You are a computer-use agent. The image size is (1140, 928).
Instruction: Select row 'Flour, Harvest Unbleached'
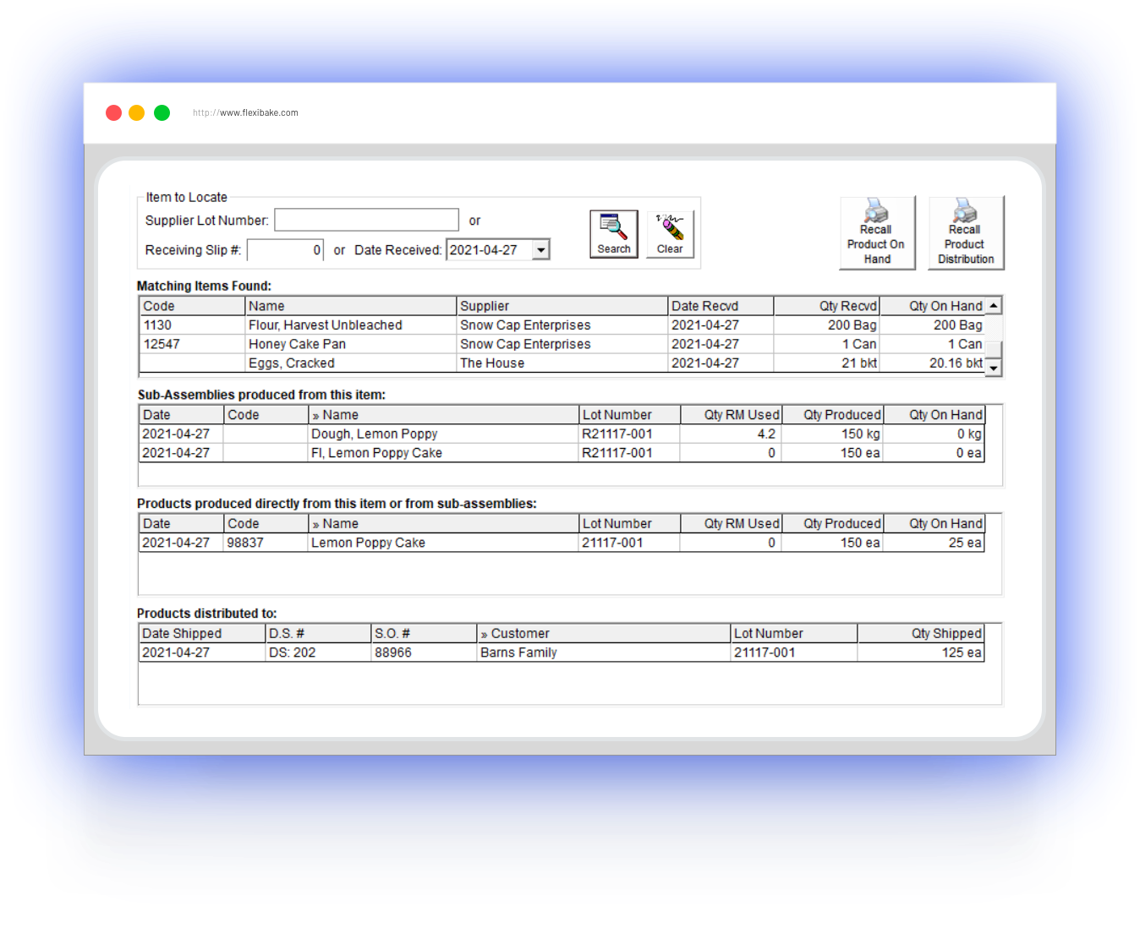coord(562,325)
